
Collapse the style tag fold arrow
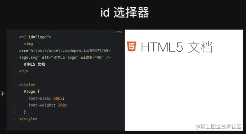[x=17, y=85]
